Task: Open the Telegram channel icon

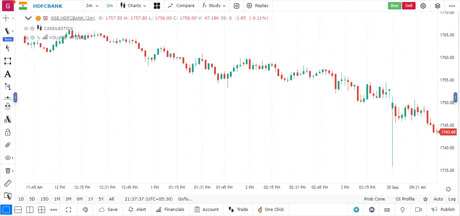Action: click(356, 210)
